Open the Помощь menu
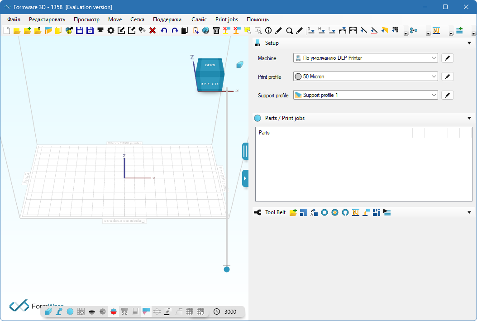 (258, 19)
